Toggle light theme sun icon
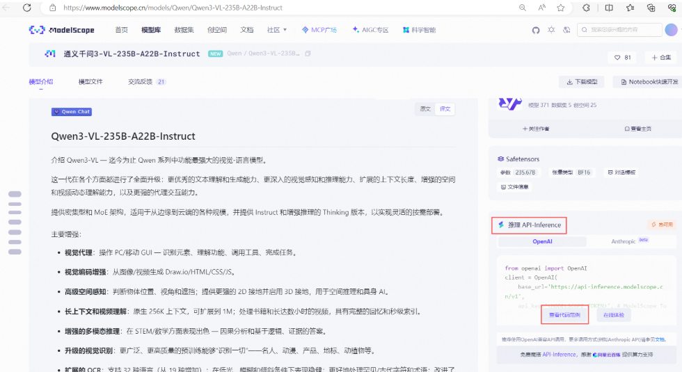The width and height of the screenshot is (682, 372). pos(551,30)
